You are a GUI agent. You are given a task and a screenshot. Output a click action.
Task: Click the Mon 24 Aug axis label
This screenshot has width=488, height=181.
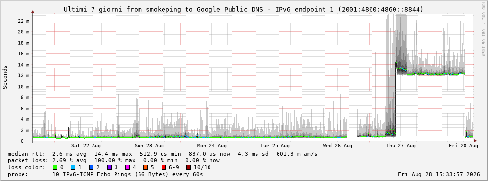tap(211, 146)
